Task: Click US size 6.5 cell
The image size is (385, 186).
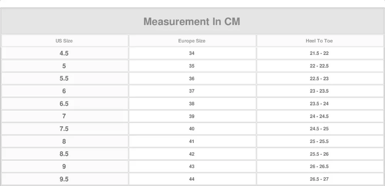Action: point(64,104)
